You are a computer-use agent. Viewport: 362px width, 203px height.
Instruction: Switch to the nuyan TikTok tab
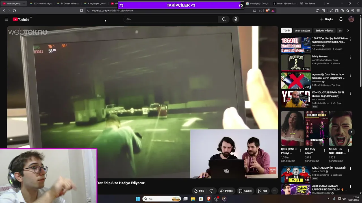click(284, 3)
